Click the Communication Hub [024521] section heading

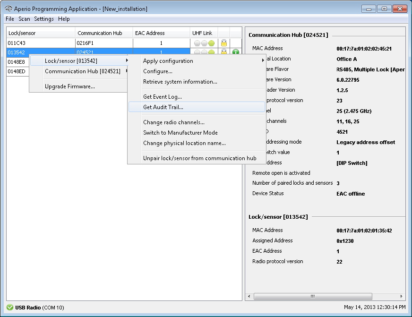[288, 35]
